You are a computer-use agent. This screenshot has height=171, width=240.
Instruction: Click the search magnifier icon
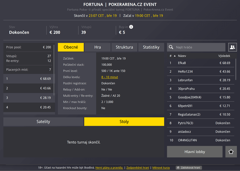pyautogui.click(x=171, y=47)
